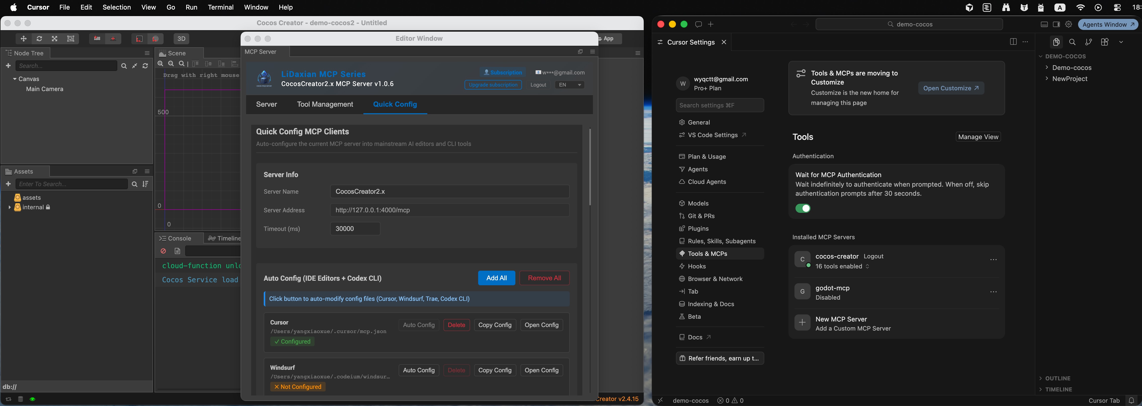The width and height of the screenshot is (1142, 406).
Task: Click the Server Address input field
Action: (x=449, y=210)
